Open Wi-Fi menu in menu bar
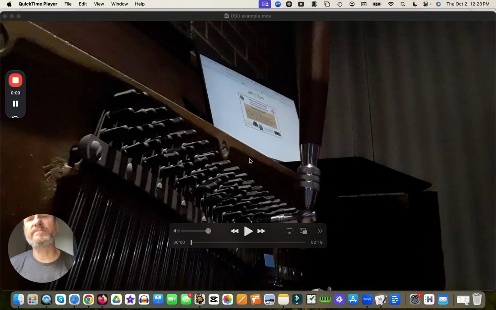The image size is (496, 310). pyautogui.click(x=391, y=4)
